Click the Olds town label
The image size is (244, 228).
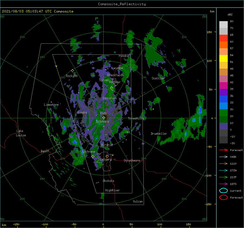103,113
